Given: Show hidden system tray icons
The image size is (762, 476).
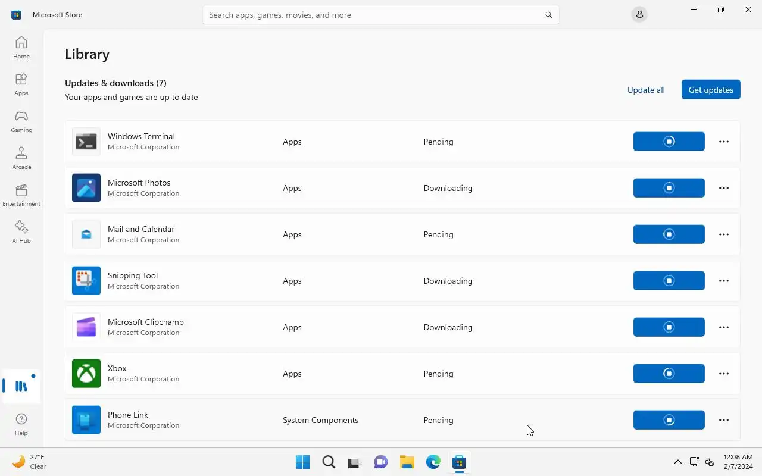Looking at the screenshot, I should (677, 462).
